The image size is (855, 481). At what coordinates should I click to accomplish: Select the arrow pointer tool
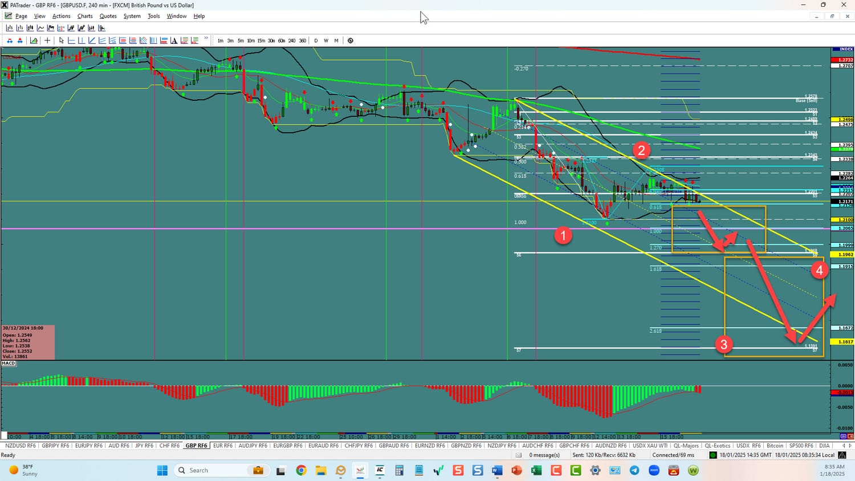tap(62, 40)
